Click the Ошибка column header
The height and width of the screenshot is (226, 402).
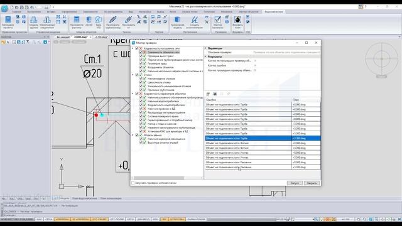(x=248, y=100)
